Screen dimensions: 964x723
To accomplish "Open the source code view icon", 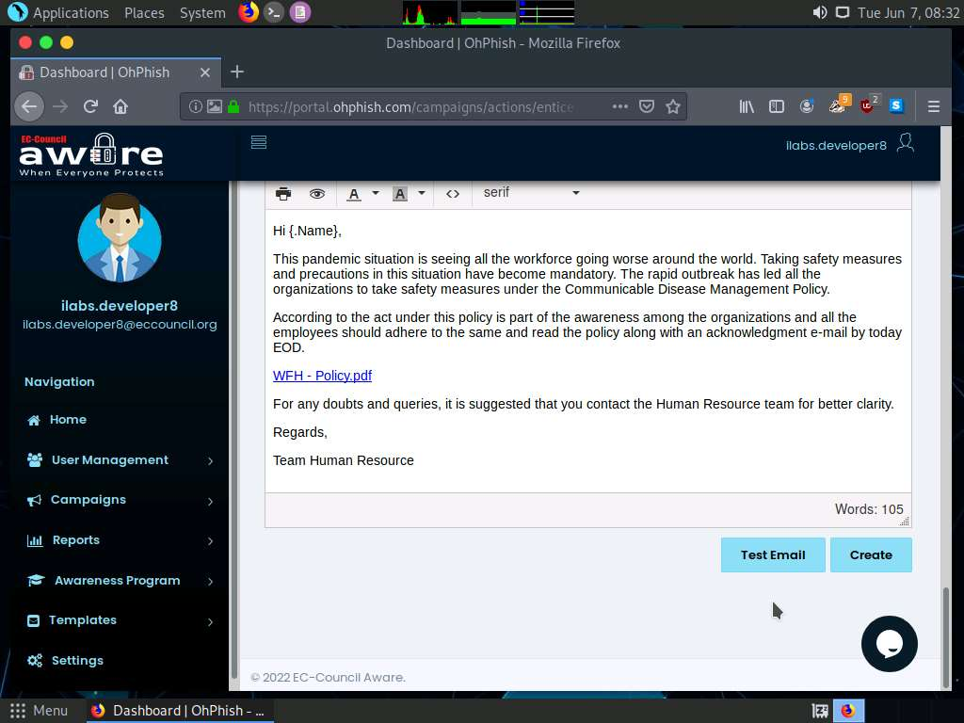I will tap(453, 194).
